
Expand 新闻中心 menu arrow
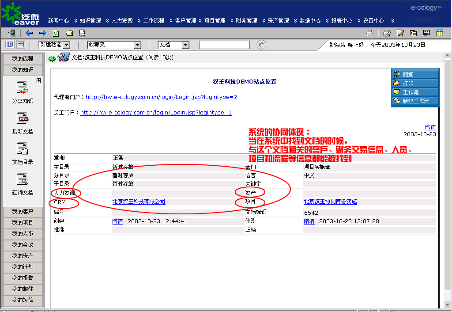[x=75, y=21]
